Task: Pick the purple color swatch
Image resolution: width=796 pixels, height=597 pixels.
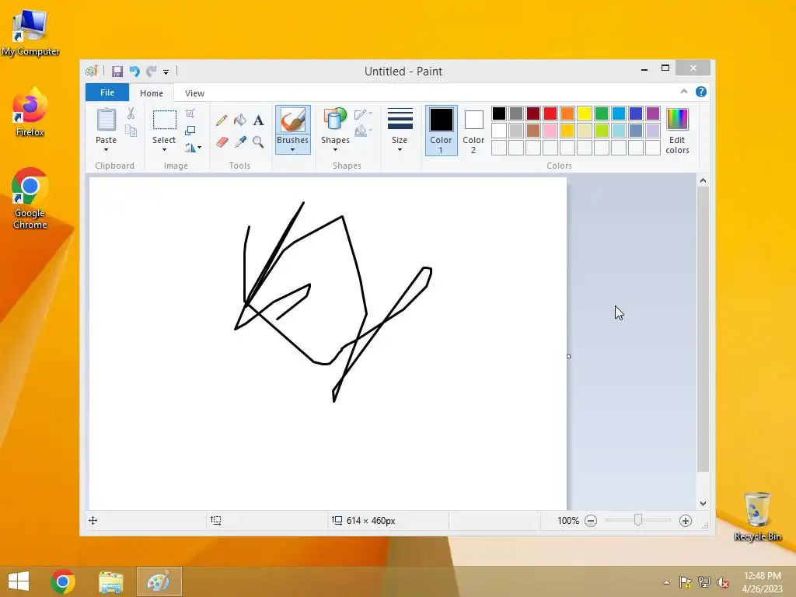Action: [653, 113]
